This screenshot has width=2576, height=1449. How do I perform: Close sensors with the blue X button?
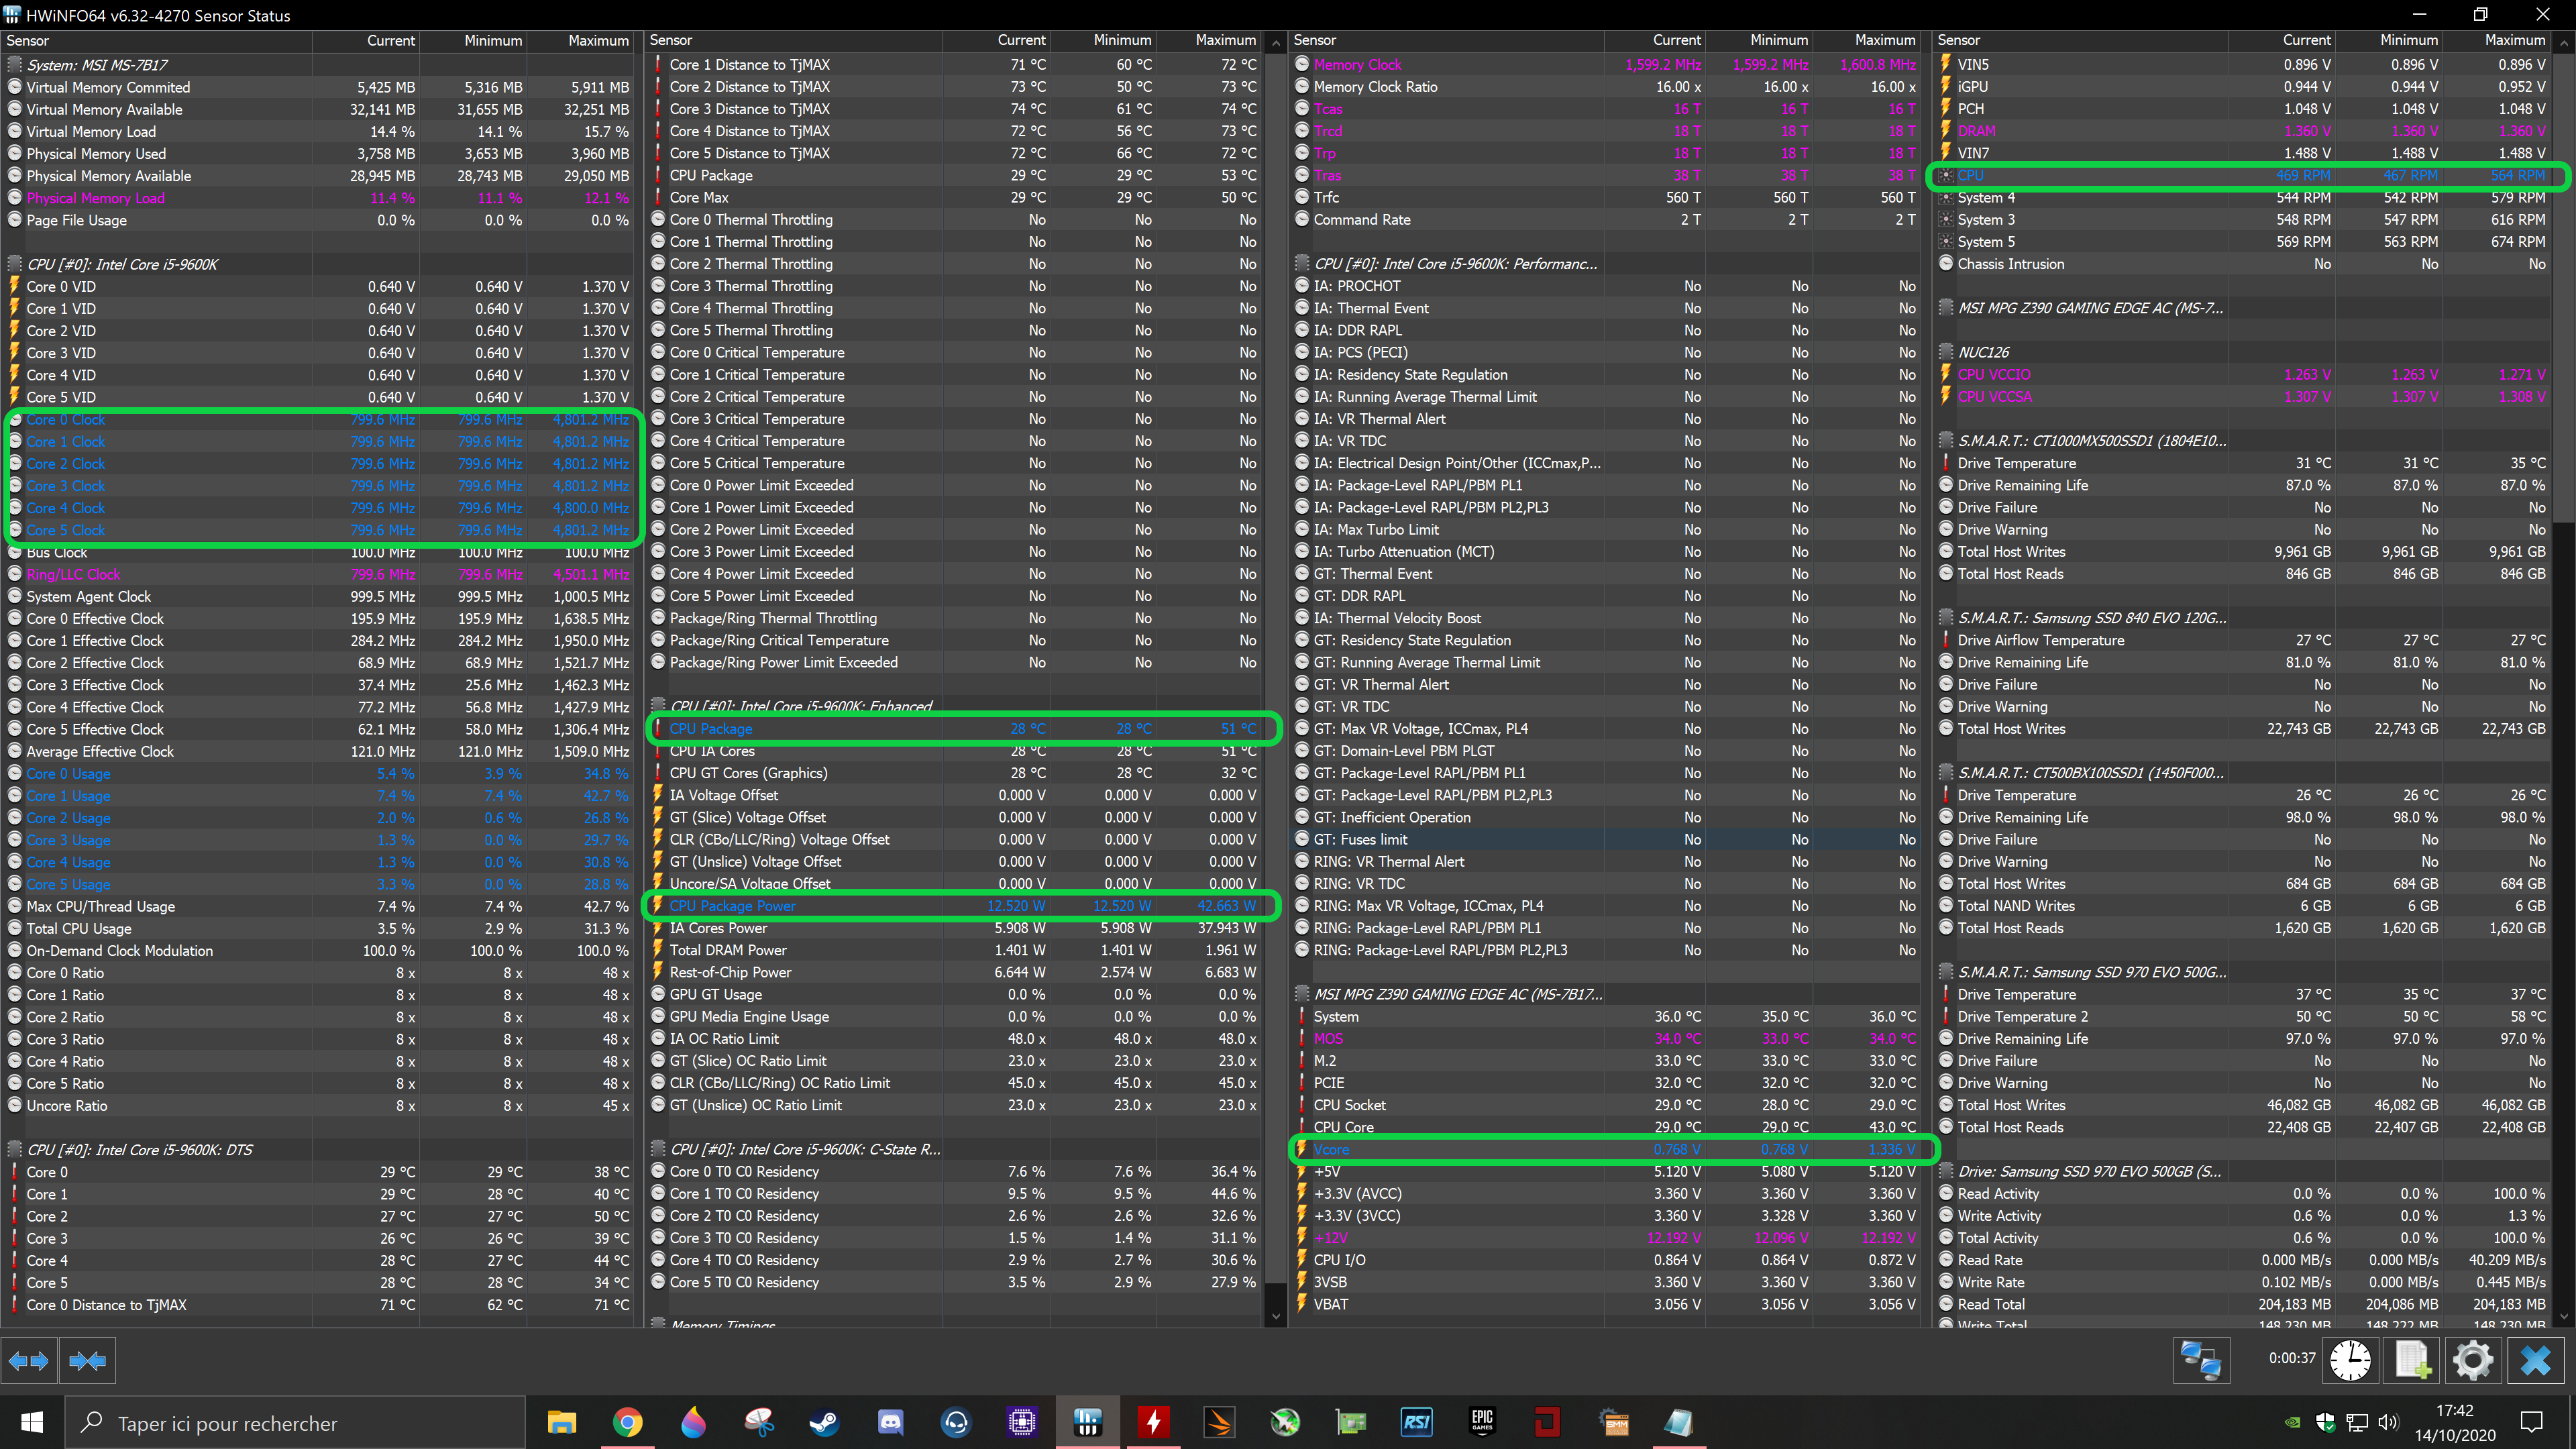click(x=2535, y=1360)
